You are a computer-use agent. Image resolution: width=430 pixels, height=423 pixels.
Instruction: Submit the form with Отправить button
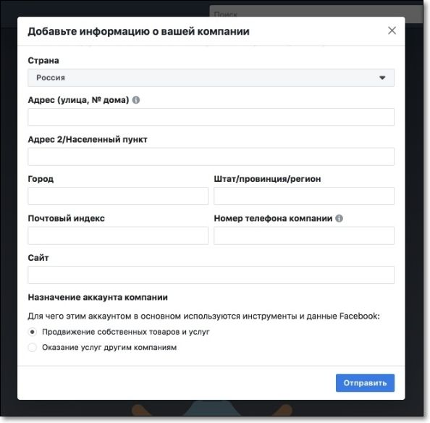point(365,382)
